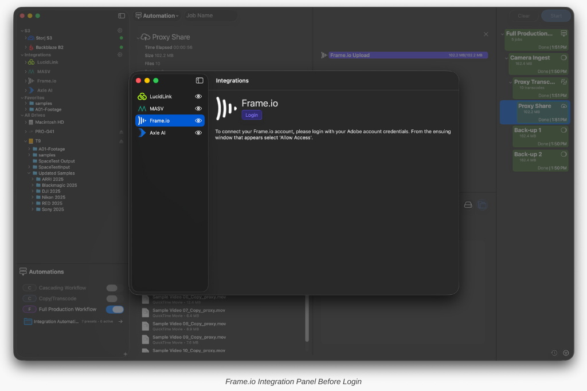Click the Job Name input field
Viewport: 587px width, 391px height.
point(209,16)
